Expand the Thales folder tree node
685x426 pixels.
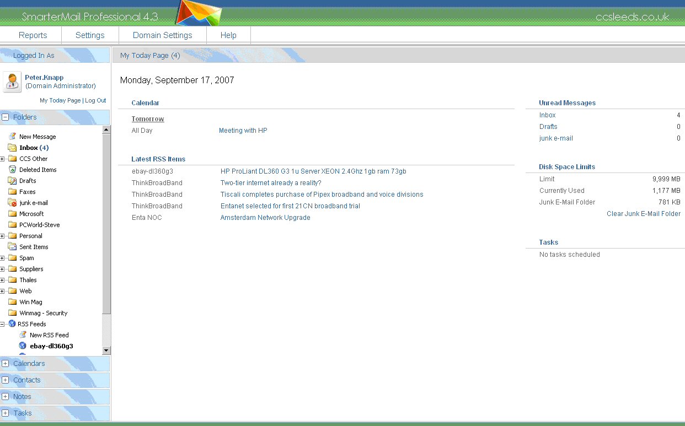pos(2,280)
